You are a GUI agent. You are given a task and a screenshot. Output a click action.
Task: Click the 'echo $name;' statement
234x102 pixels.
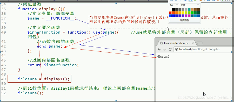50,46
